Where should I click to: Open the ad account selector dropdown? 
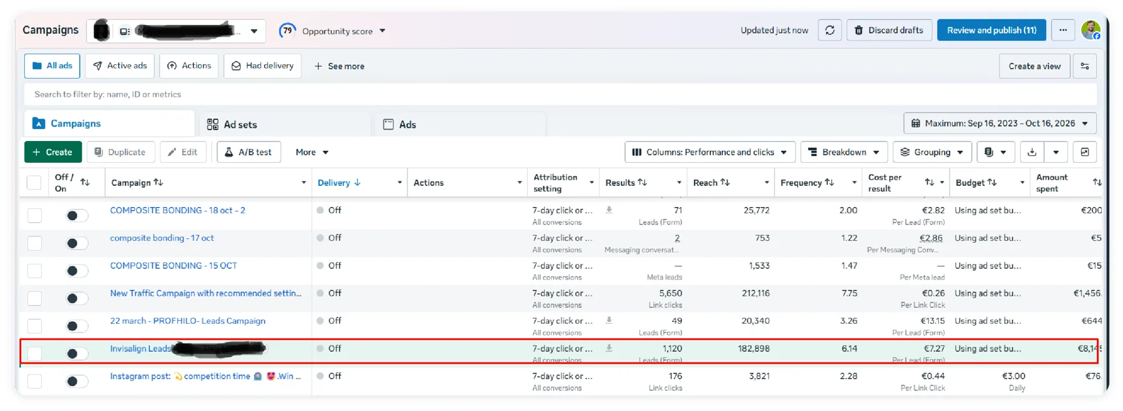254,31
